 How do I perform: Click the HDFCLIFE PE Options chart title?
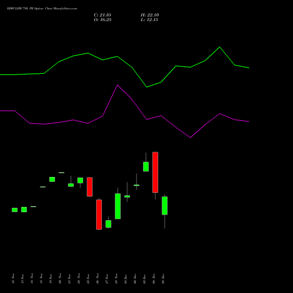pos(42,9)
